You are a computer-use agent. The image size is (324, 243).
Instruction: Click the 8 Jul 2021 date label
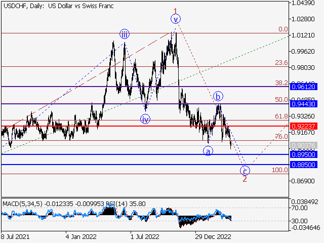pyautogui.click(x=15, y=236)
